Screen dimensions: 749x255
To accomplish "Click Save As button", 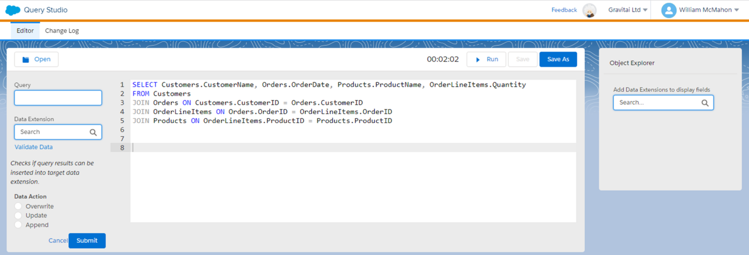I will tap(558, 59).
